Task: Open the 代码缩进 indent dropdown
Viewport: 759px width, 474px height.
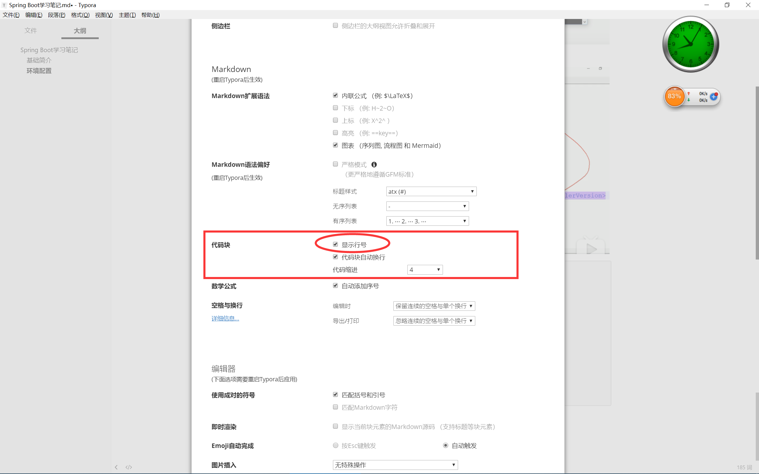Action: click(x=425, y=270)
